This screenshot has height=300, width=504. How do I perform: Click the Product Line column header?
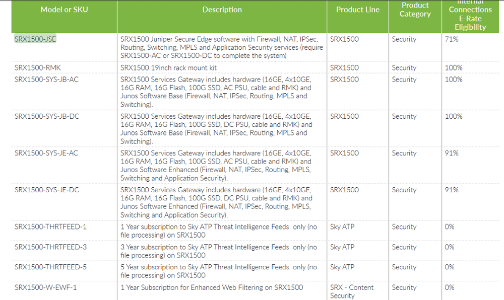point(358,10)
